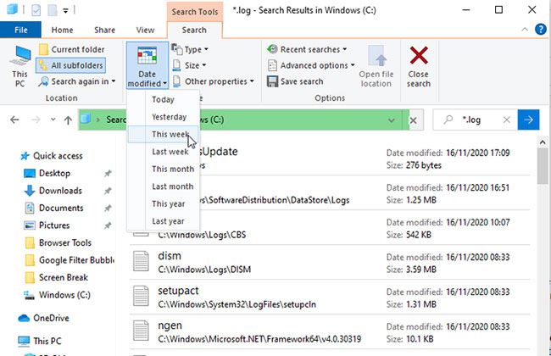Run search with blue arrow button
This screenshot has width=551, height=356.
click(528, 120)
